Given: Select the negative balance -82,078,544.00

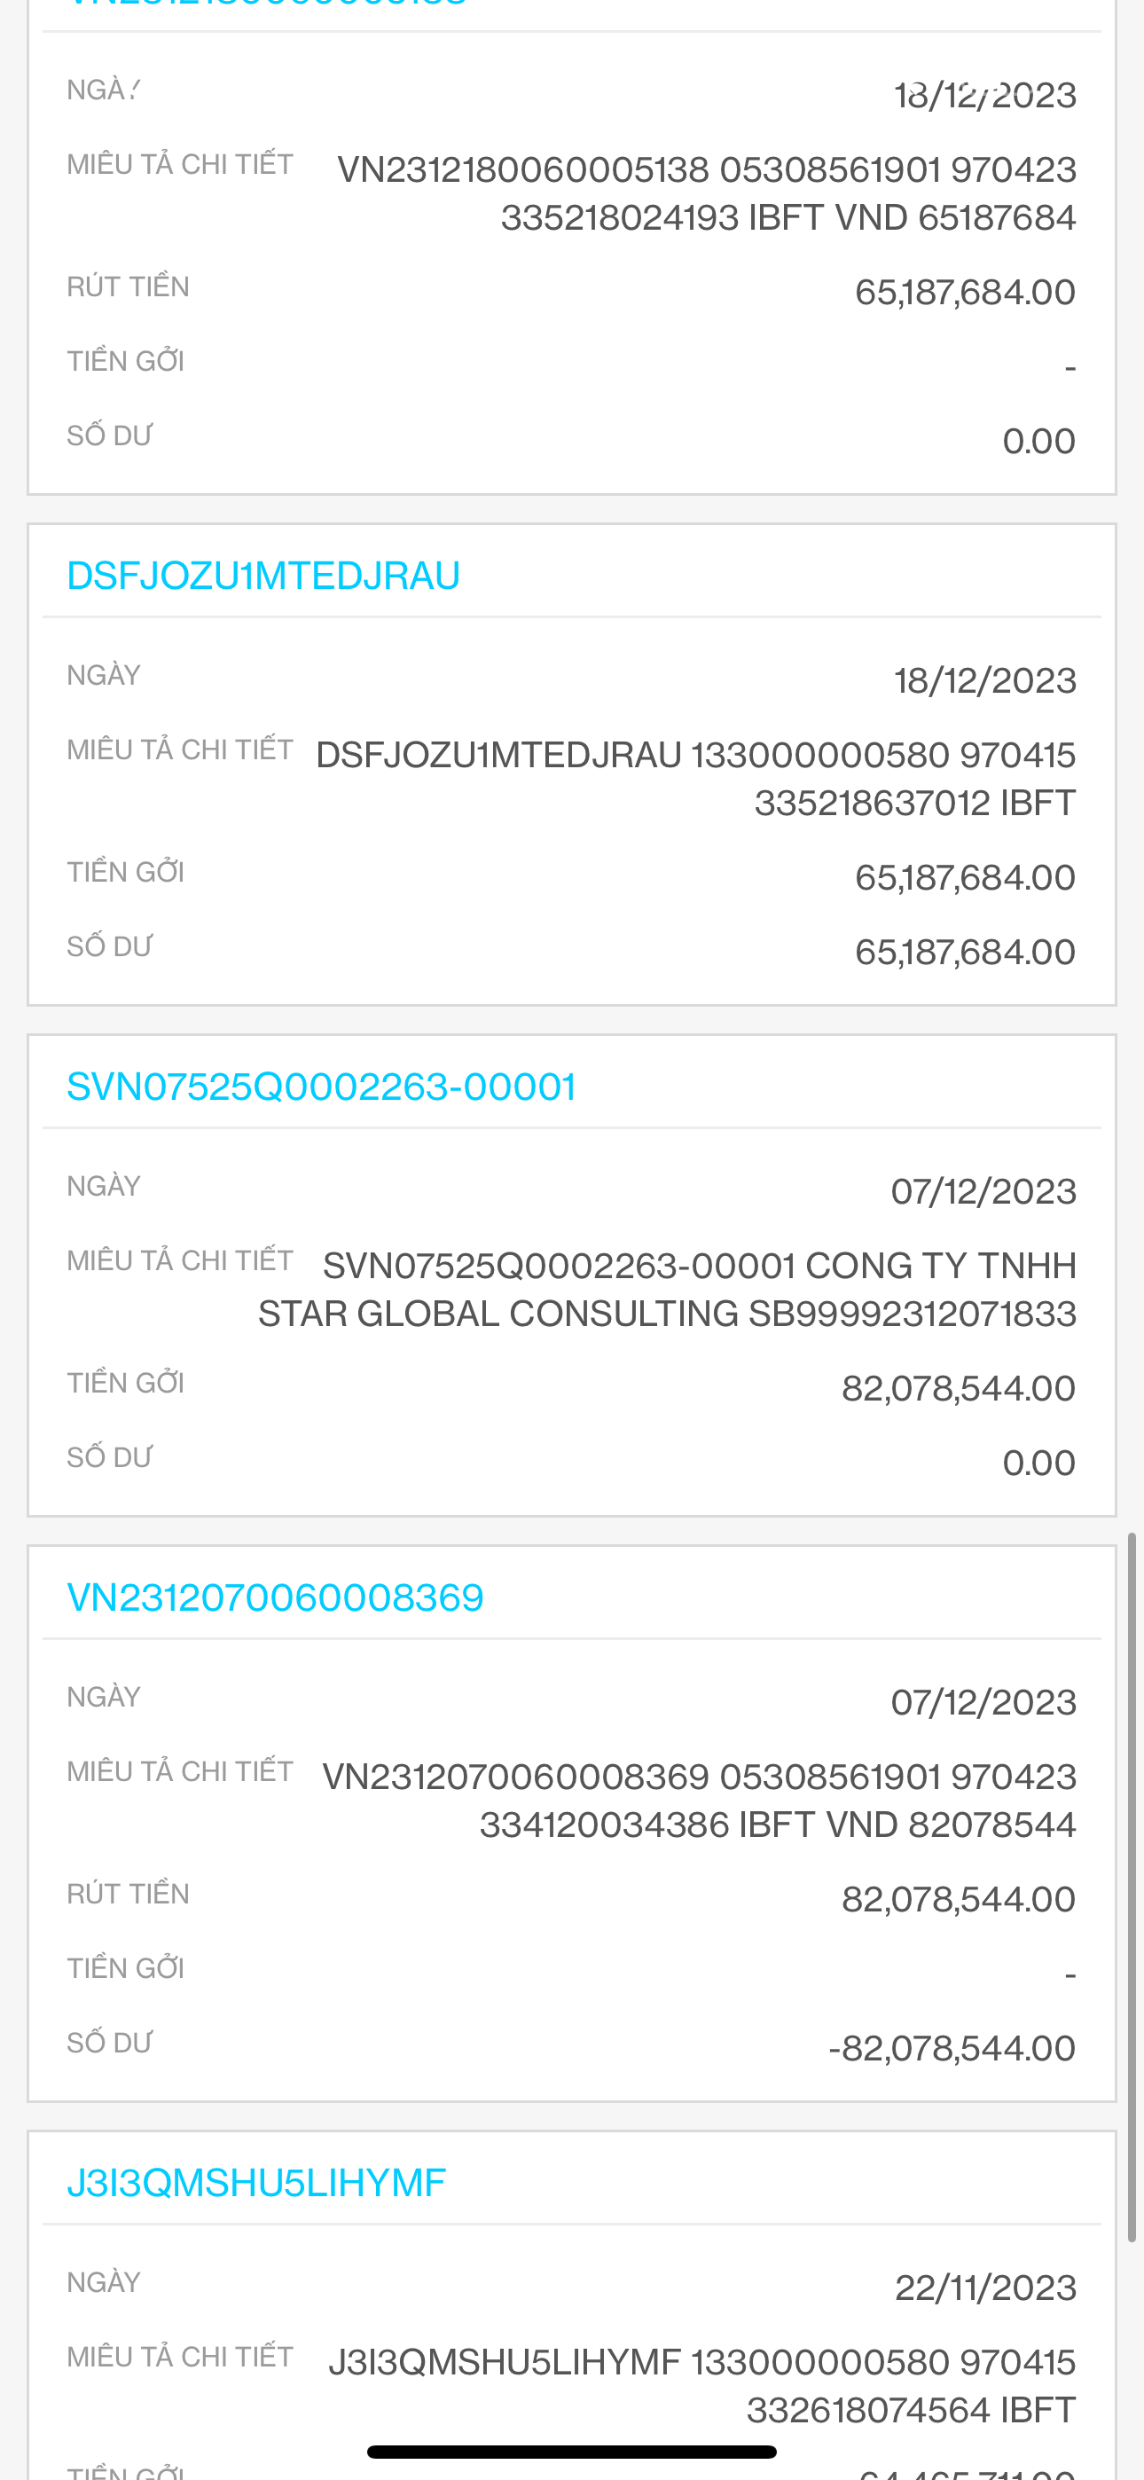Looking at the screenshot, I should 952,2049.
